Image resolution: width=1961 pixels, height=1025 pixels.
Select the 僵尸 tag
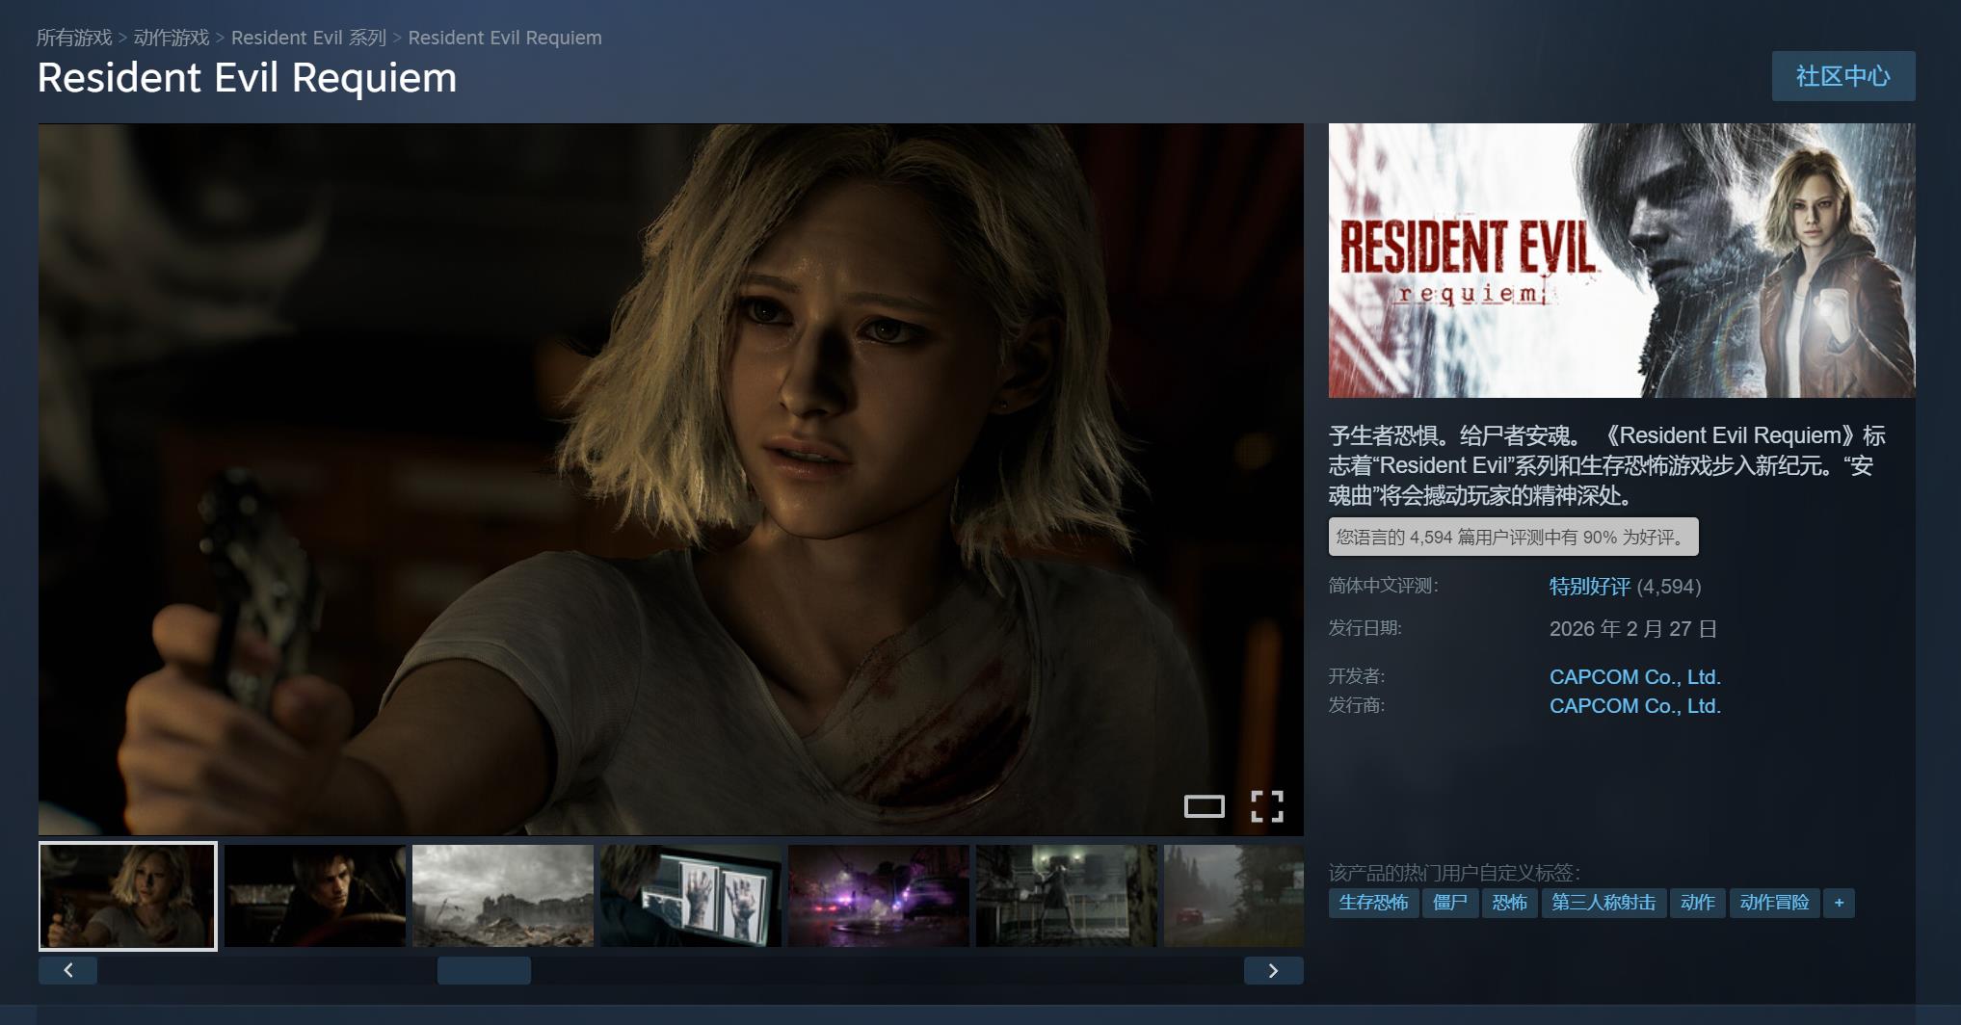click(1449, 903)
